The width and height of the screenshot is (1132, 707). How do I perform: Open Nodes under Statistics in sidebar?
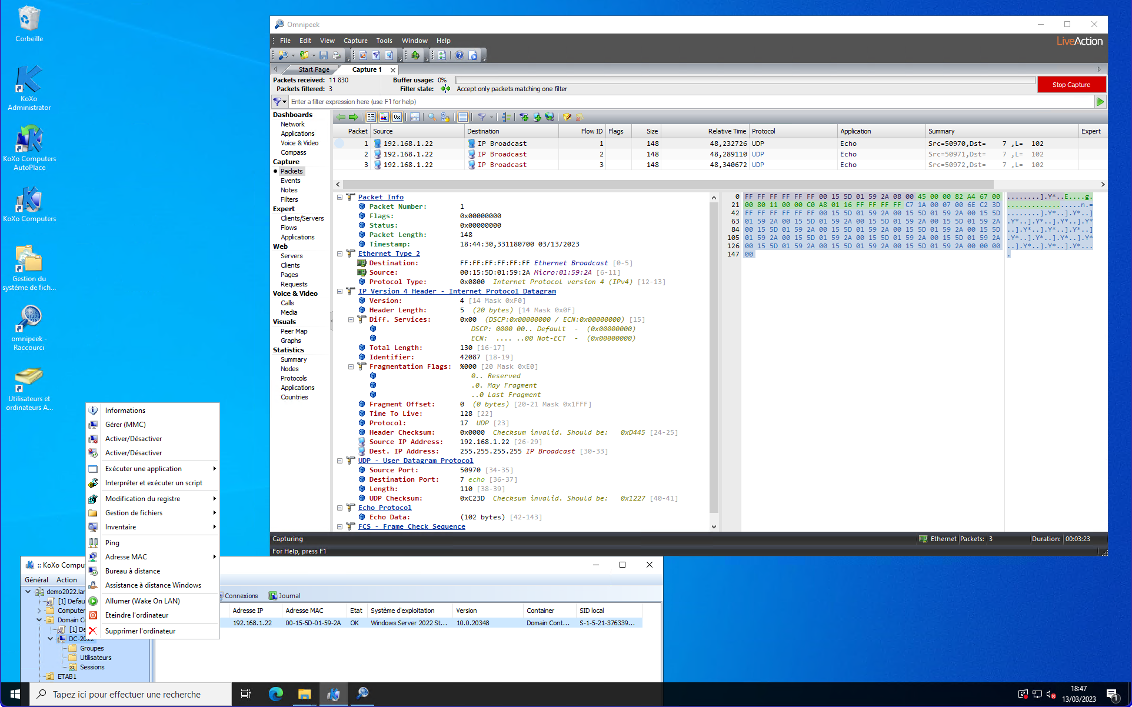point(289,369)
